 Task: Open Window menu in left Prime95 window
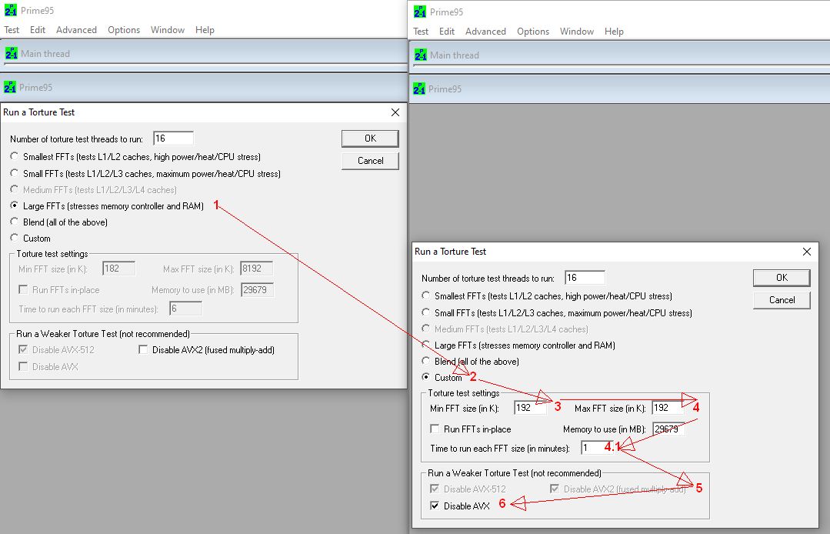click(167, 30)
